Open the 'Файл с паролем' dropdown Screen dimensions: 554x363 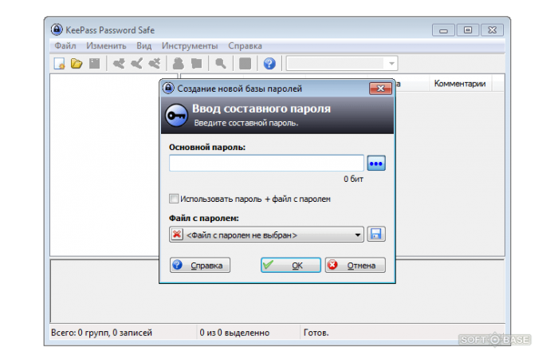coord(266,235)
